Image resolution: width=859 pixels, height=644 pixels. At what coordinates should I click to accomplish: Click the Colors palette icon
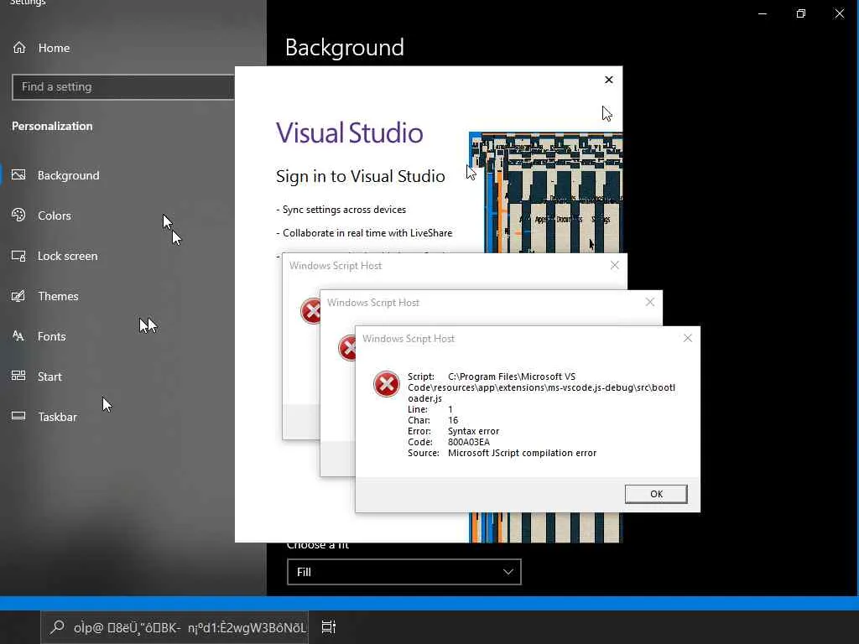coord(18,216)
